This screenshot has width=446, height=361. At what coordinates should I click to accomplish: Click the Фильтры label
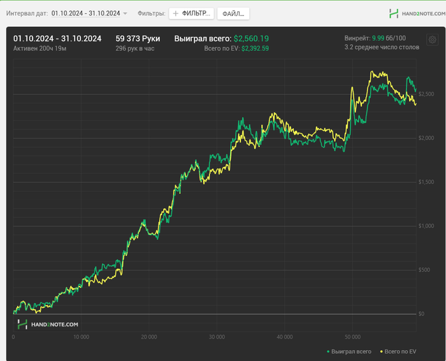point(152,13)
